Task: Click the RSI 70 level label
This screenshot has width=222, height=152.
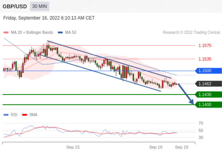Action: click(201, 123)
